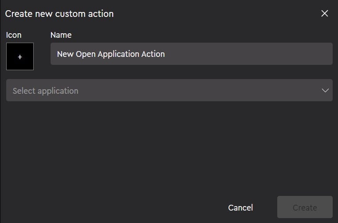The width and height of the screenshot is (338, 223).
Task: Dismiss the custom action dialog via Cancel
Action: tap(240, 207)
